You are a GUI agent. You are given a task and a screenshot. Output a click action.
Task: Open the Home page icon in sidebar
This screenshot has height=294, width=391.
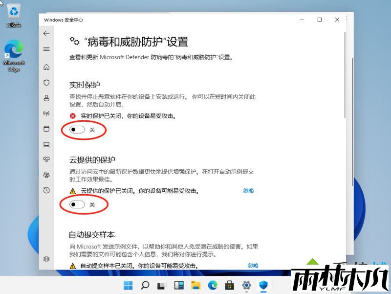[46, 67]
